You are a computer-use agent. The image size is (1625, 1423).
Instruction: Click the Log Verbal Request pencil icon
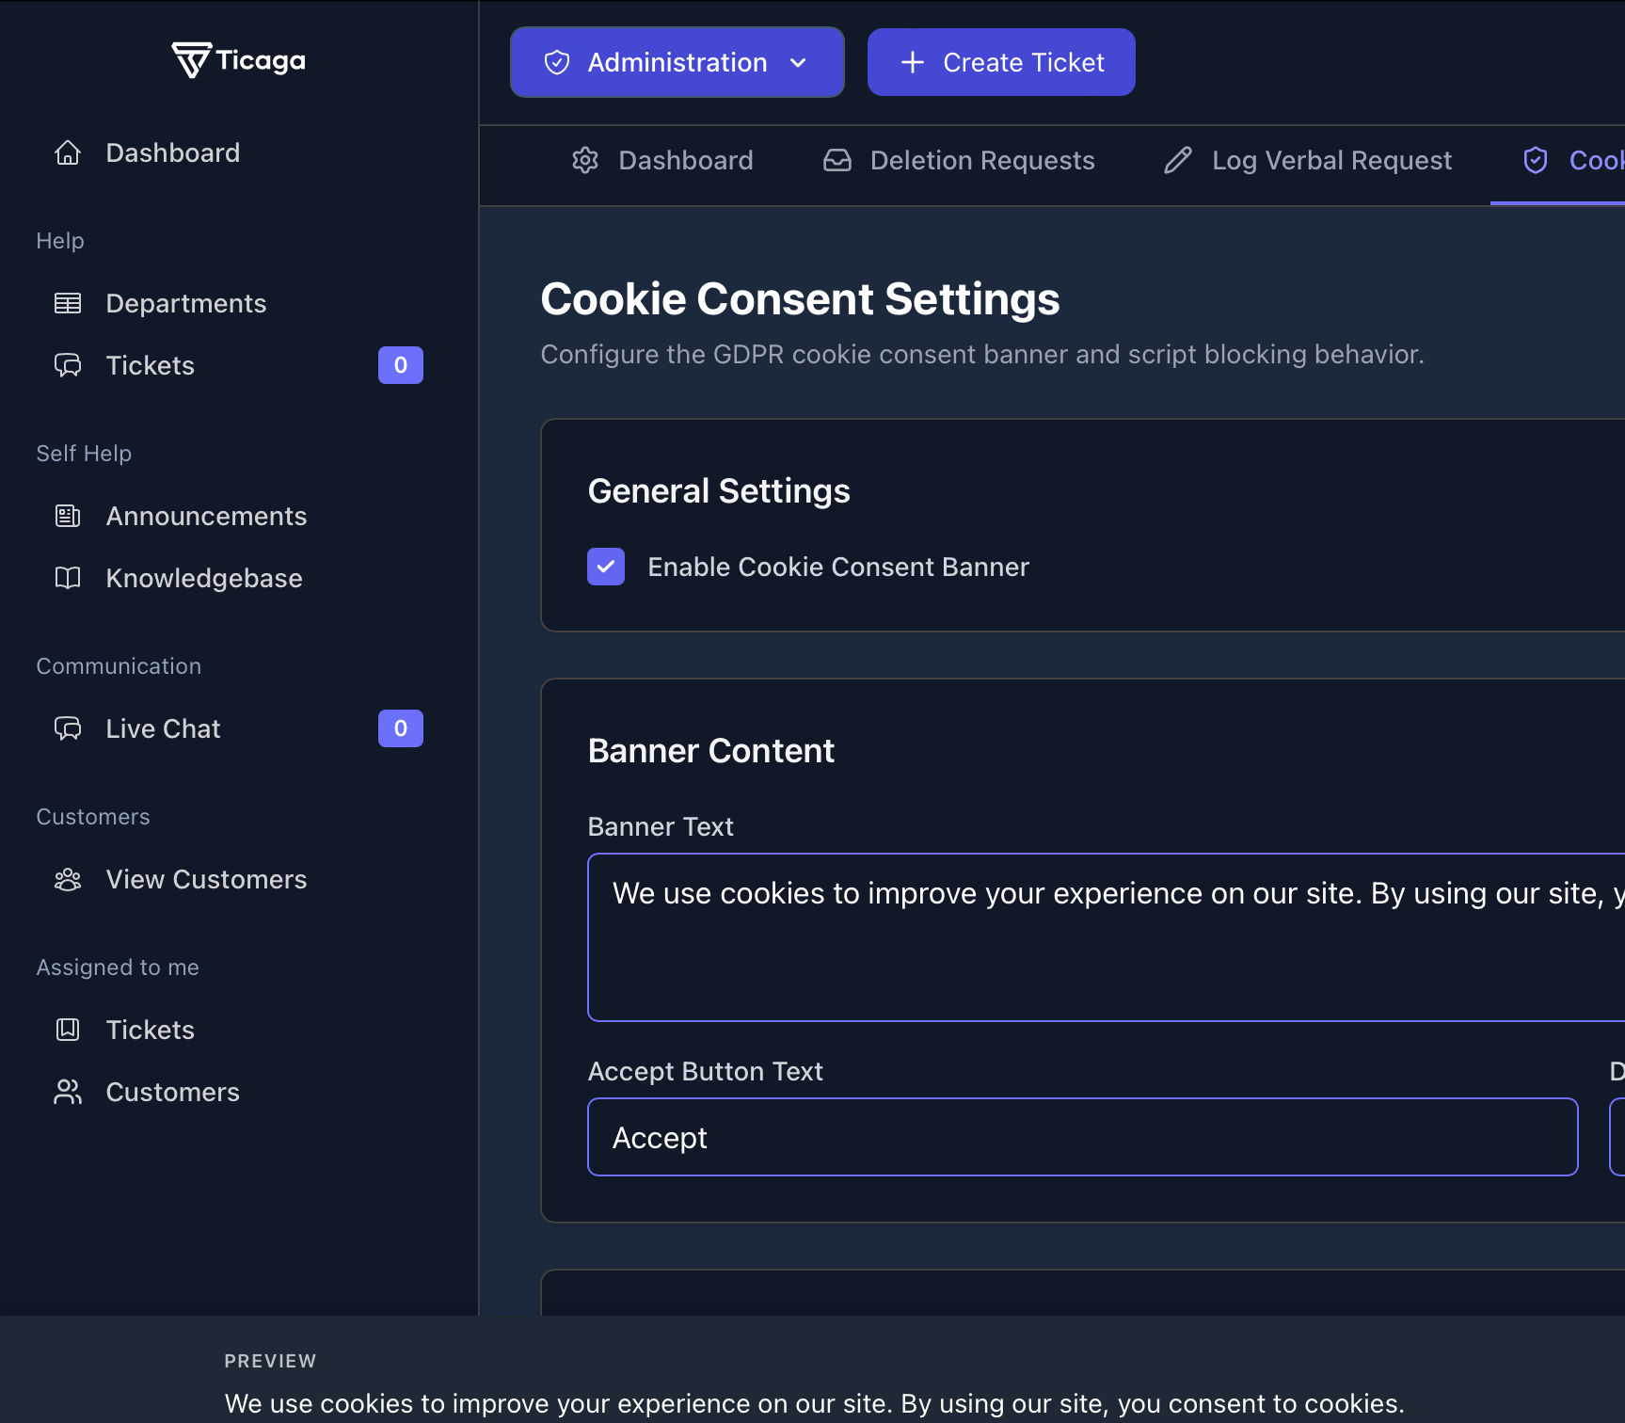coord(1177,160)
